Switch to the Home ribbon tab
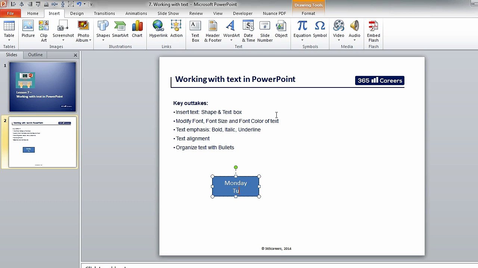The height and width of the screenshot is (268, 478). [32, 13]
